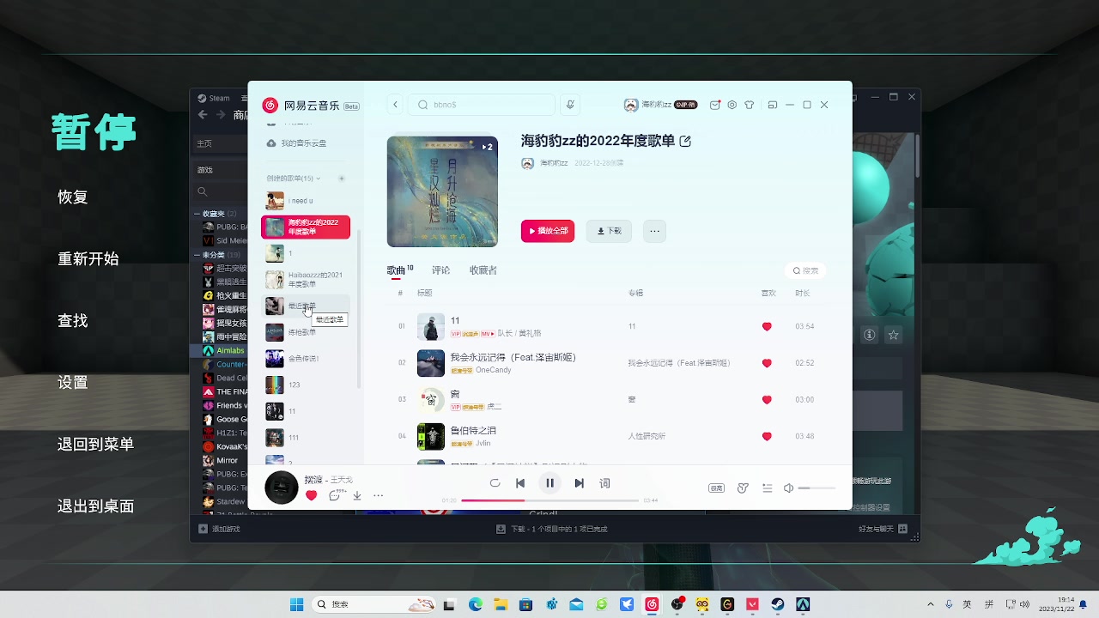Viewport: 1099px width, 618px height.
Task: Click 添加游戏 in the Steam window
Action: (x=220, y=529)
